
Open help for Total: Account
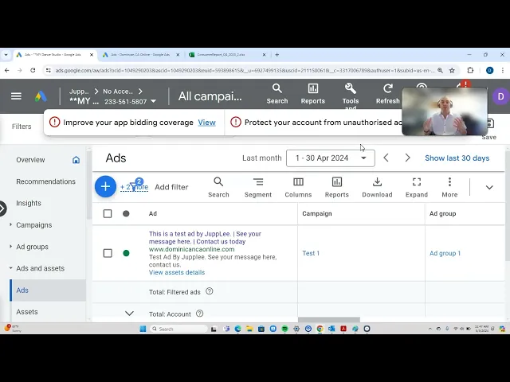[199, 314]
